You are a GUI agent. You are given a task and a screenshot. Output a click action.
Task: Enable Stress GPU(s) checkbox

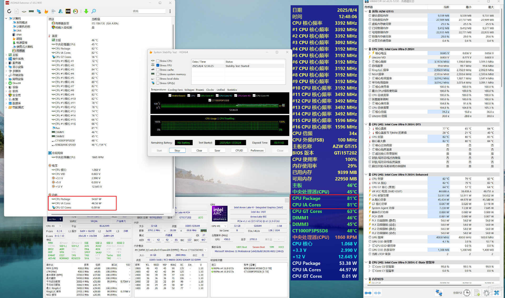(158, 83)
